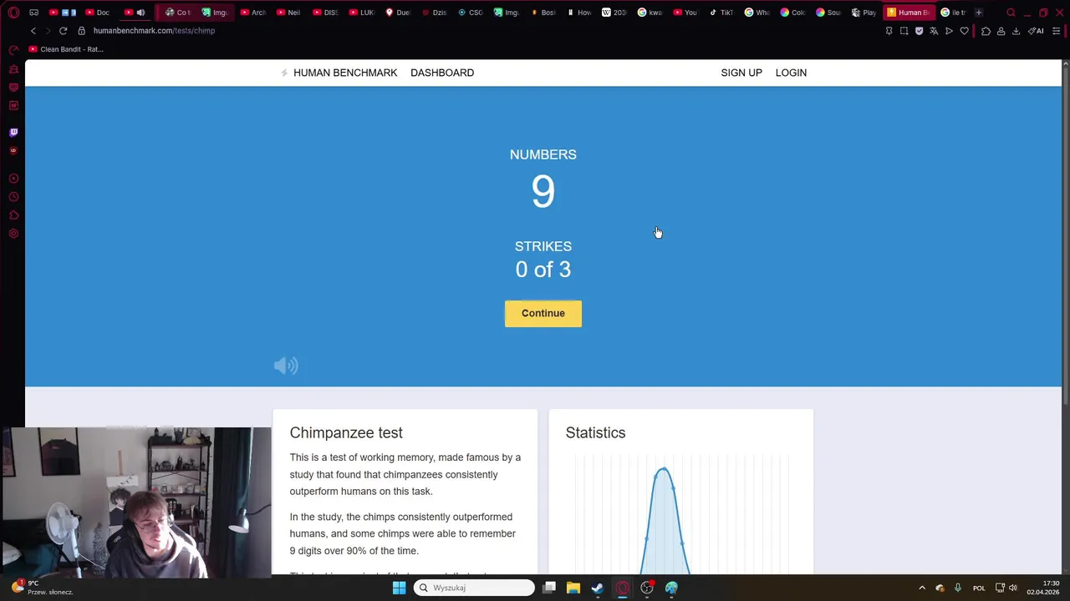The height and width of the screenshot is (601, 1070).
Task: Open the snapshot capture icon
Action: [904, 31]
